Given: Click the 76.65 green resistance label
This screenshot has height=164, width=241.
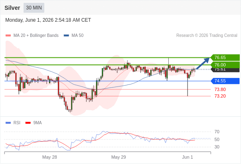Looking at the screenshot, I should pyautogui.click(x=225, y=57).
